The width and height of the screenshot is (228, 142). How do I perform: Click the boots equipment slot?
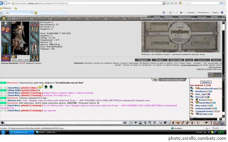click(35, 58)
